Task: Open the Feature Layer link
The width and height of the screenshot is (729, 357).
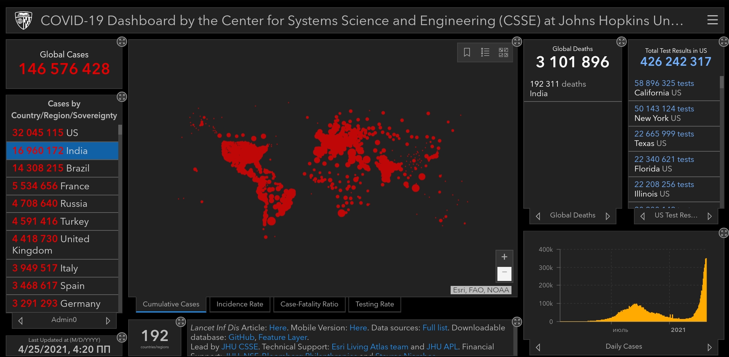Action: [x=283, y=337]
